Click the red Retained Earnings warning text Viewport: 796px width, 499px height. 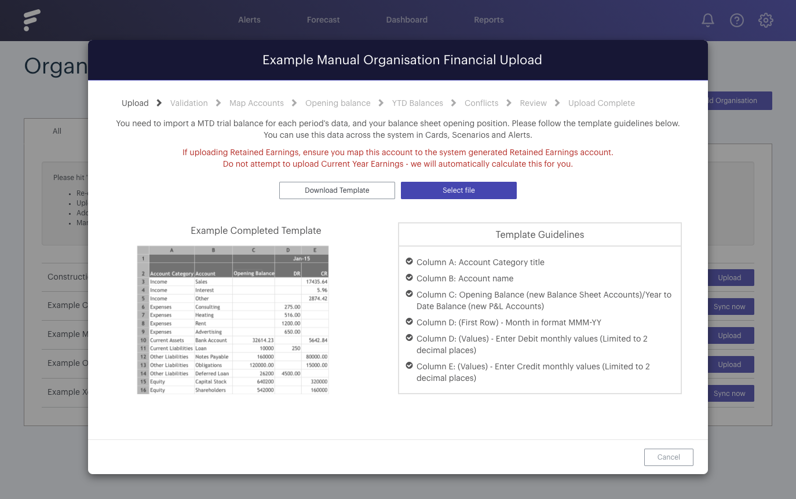[398, 152]
